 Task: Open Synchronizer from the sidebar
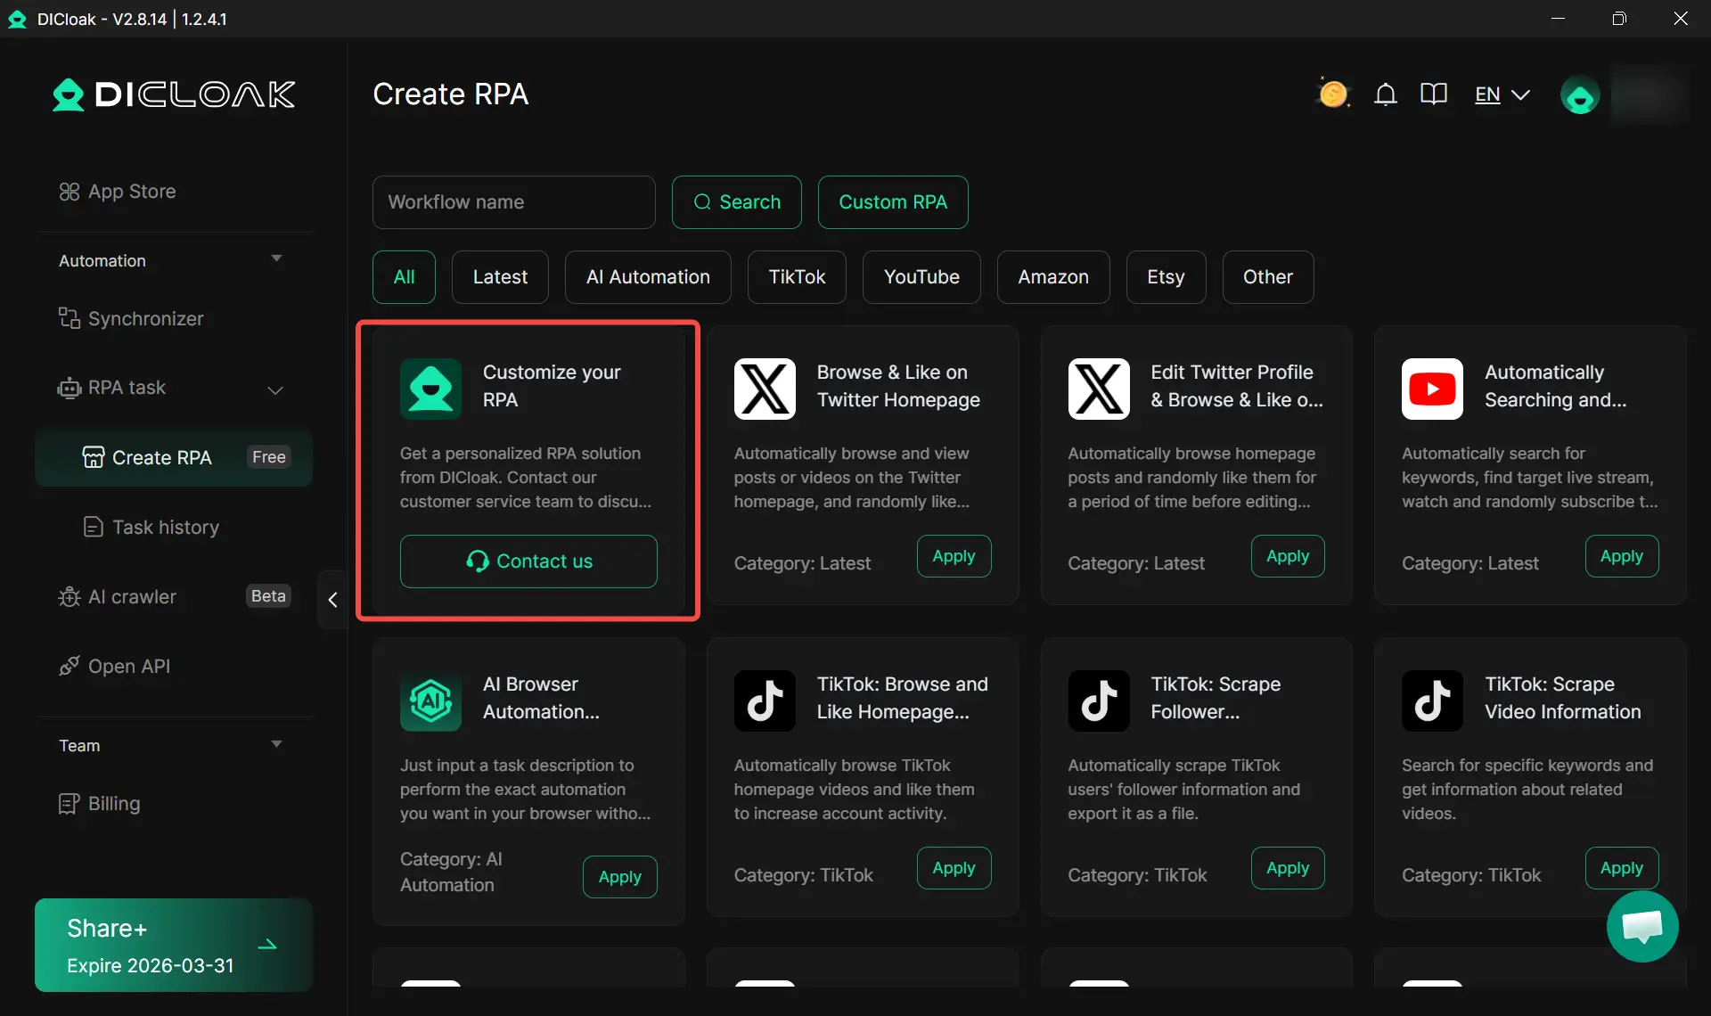point(145,319)
